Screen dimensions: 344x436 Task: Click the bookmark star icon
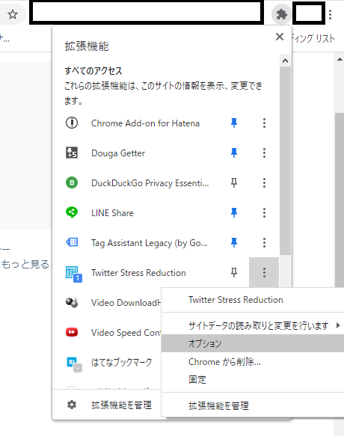(13, 14)
